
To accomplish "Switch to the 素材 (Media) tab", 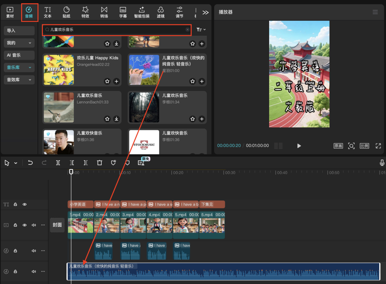I will click(x=10, y=12).
